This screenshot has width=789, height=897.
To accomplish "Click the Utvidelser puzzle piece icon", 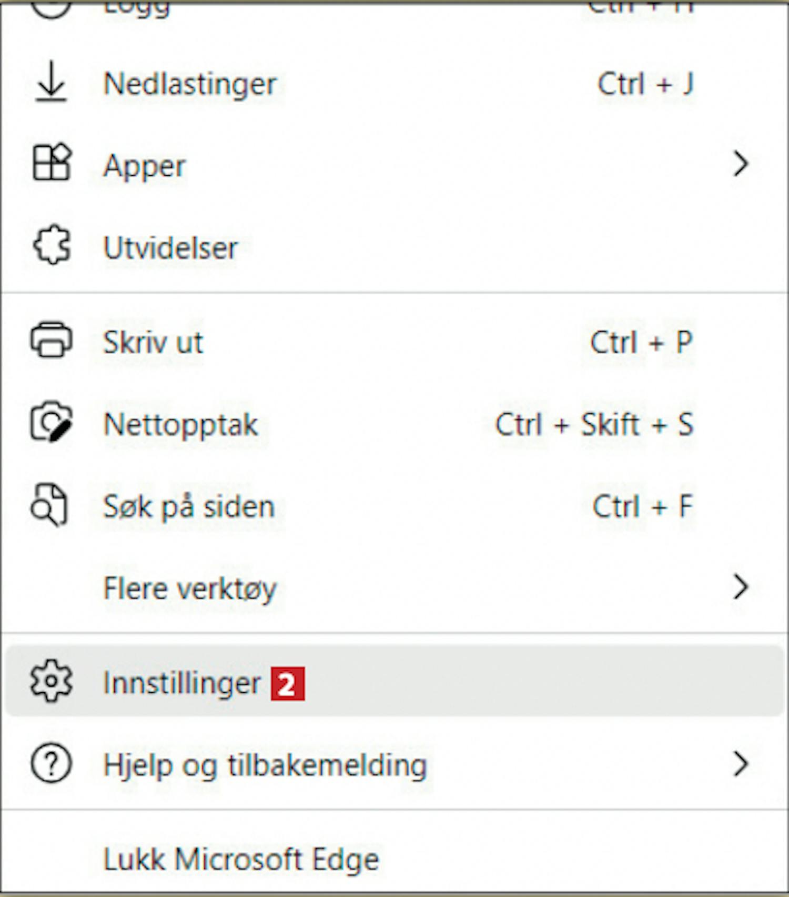I will click(x=52, y=245).
